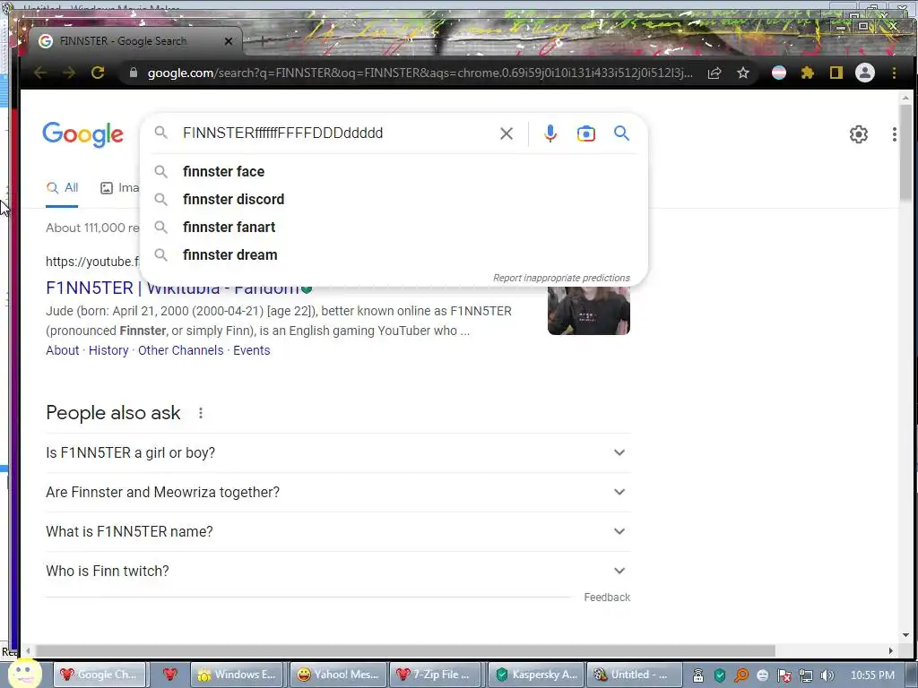The image size is (918, 688).
Task: Click the taskbar clock 10:55 PM
Action: (872, 675)
